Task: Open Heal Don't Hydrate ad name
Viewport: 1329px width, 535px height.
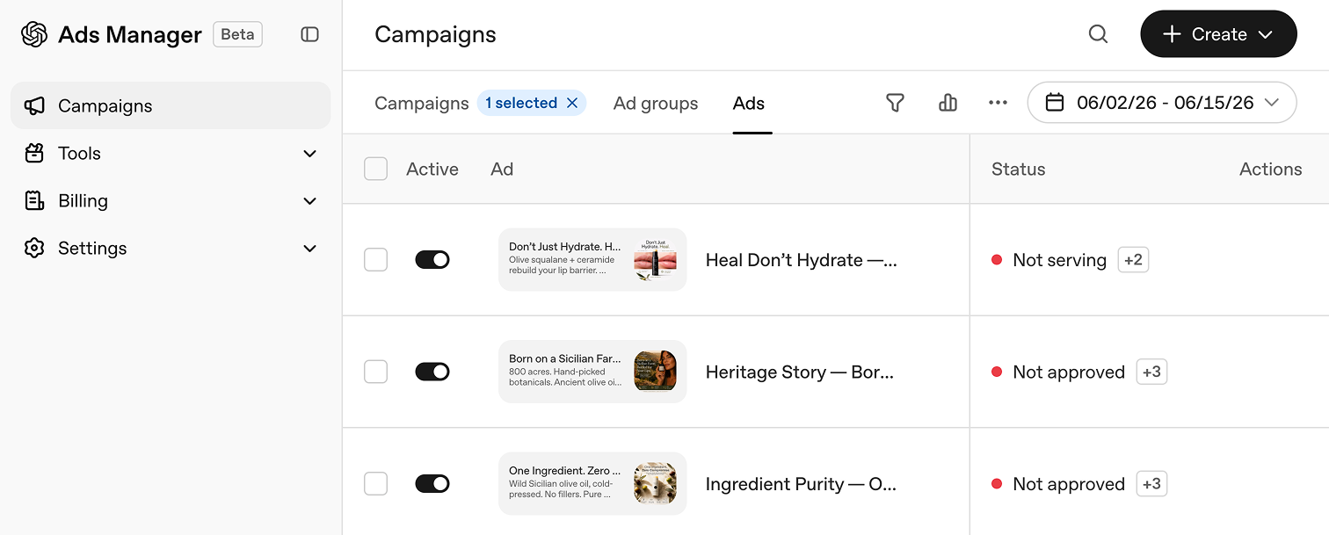Action: coord(801,260)
